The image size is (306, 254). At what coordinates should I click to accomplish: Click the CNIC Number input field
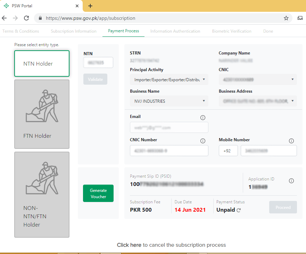169,151
